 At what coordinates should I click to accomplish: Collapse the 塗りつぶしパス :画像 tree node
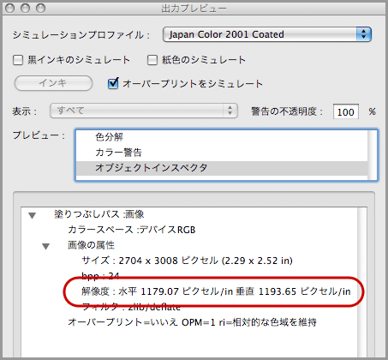(x=33, y=215)
